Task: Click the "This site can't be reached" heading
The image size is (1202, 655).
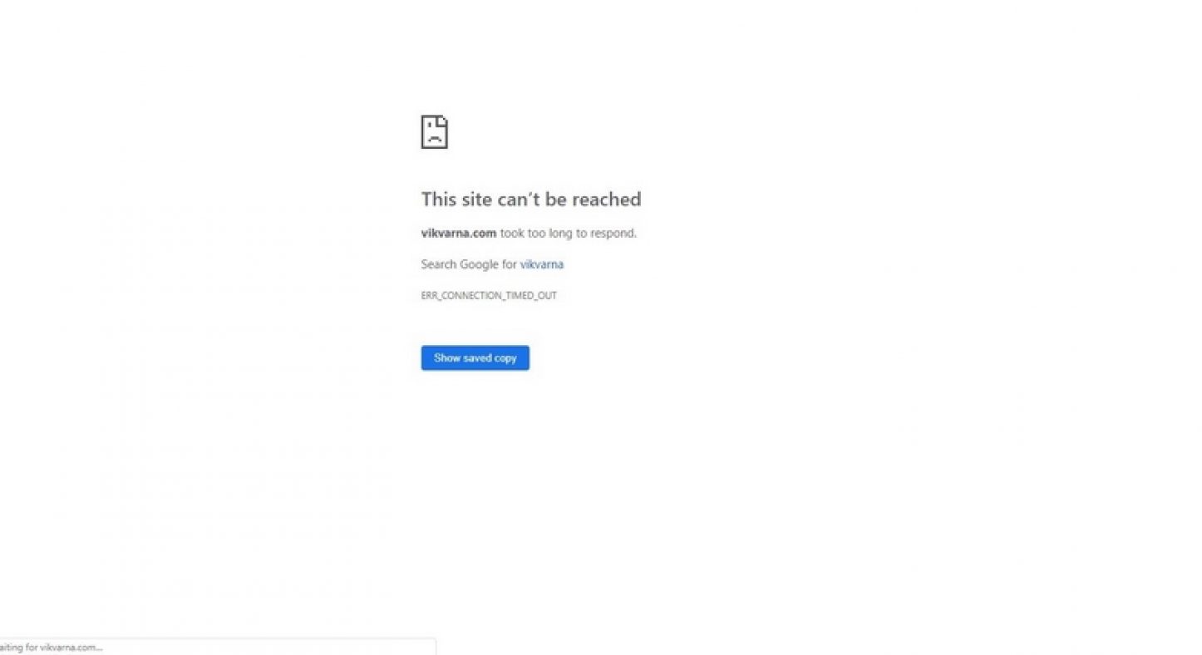Action: click(x=531, y=199)
